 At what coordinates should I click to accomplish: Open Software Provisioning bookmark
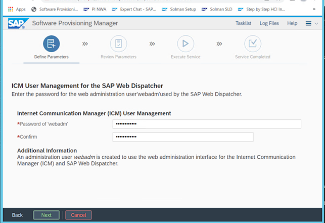tap(55, 9)
